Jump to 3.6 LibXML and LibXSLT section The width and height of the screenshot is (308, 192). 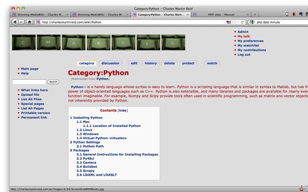click(x=97, y=175)
